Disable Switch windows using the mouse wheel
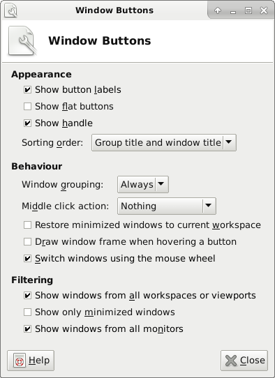Screen dimensions: 275x378 [x=27, y=259]
